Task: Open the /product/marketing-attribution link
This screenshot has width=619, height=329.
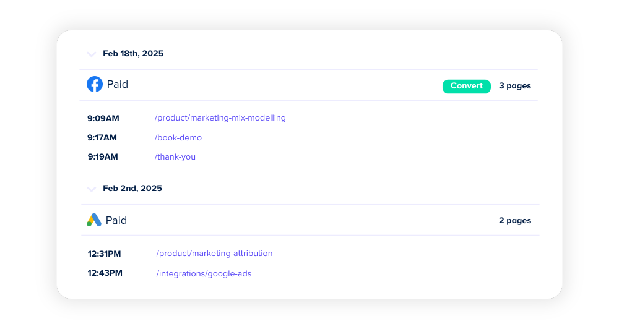Action: 214,254
